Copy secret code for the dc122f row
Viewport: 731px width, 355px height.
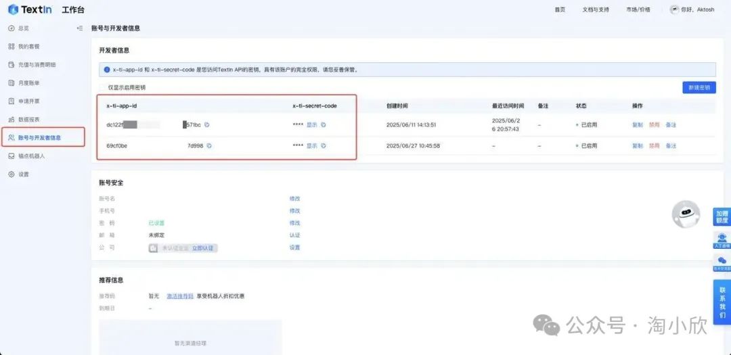(x=323, y=125)
